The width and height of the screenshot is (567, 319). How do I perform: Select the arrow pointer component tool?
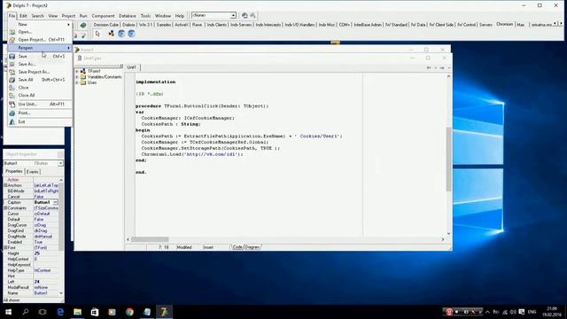click(x=97, y=34)
